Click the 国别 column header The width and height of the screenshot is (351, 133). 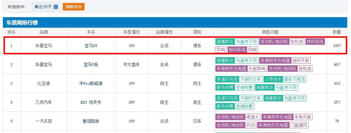(x=197, y=32)
